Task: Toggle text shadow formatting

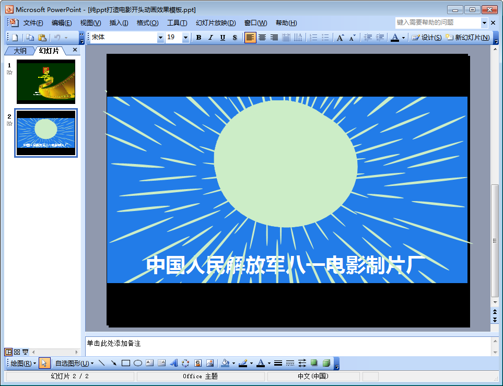Action: pyautogui.click(x=235, y=38)
